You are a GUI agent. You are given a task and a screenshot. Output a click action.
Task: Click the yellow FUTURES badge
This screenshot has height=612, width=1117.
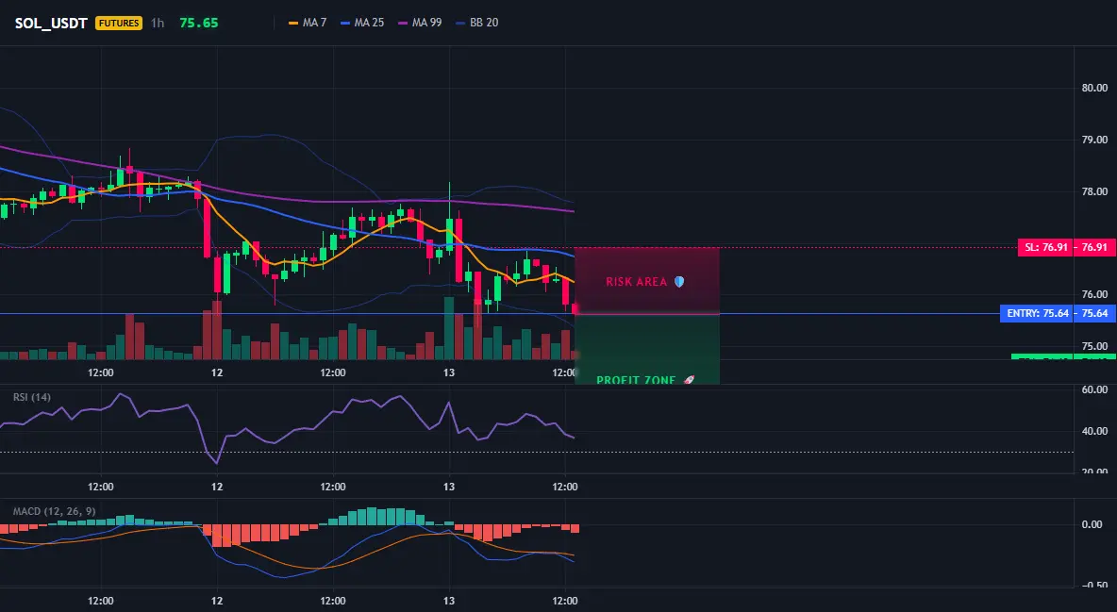[x=119, y=23]
